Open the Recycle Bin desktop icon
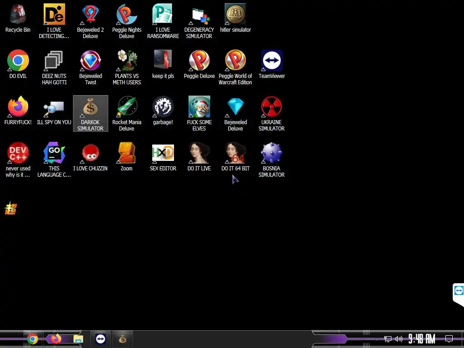The height and width of the screenshot is (348, 464). (18, 18)
